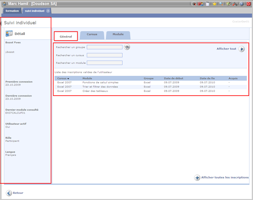
Task: Open the notepad with pencil icon
Action: 228,4
